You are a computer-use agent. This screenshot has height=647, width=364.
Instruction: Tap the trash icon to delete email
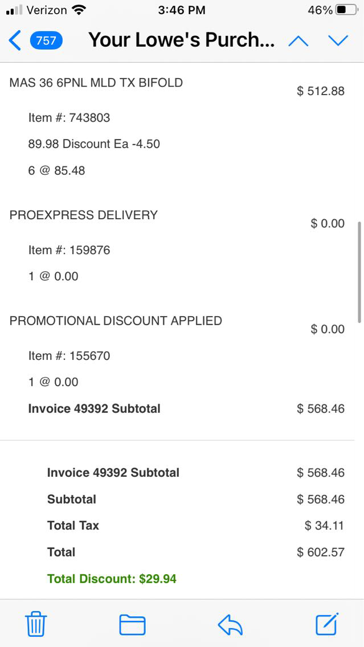click(x=36, y=625)
